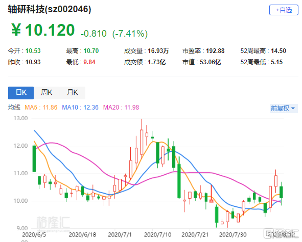Click the 2020/7/10 date axis label
Viewport: 302px width, 242px height.
click(157, 235)
